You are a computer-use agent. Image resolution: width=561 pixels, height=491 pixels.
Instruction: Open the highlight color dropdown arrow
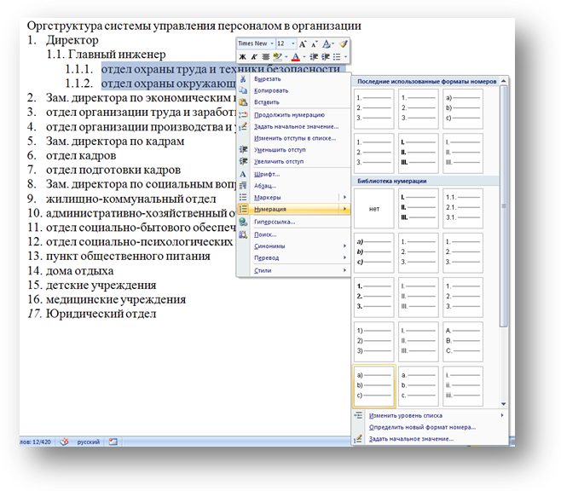click(286, 57)
